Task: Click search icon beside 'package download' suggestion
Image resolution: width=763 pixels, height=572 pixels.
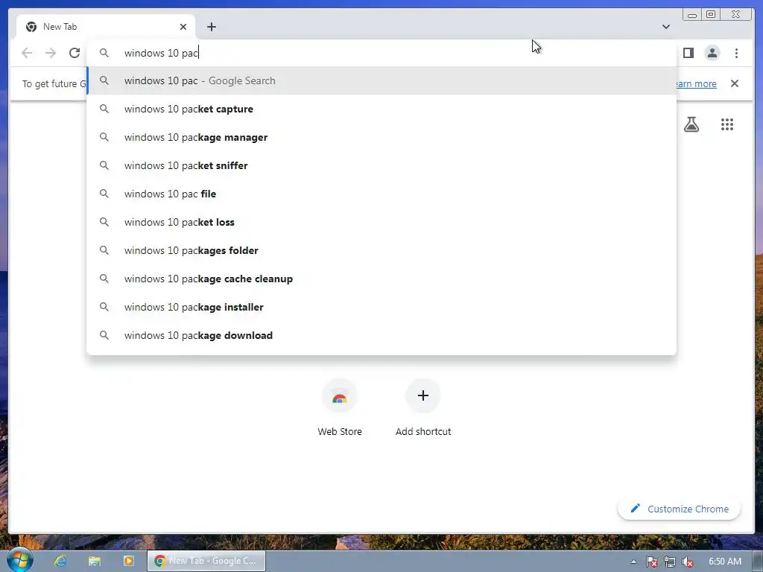Action: (104, 335)
